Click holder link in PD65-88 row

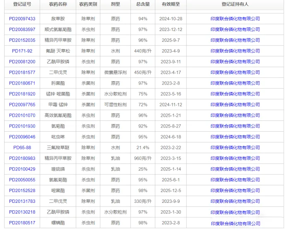235,148
